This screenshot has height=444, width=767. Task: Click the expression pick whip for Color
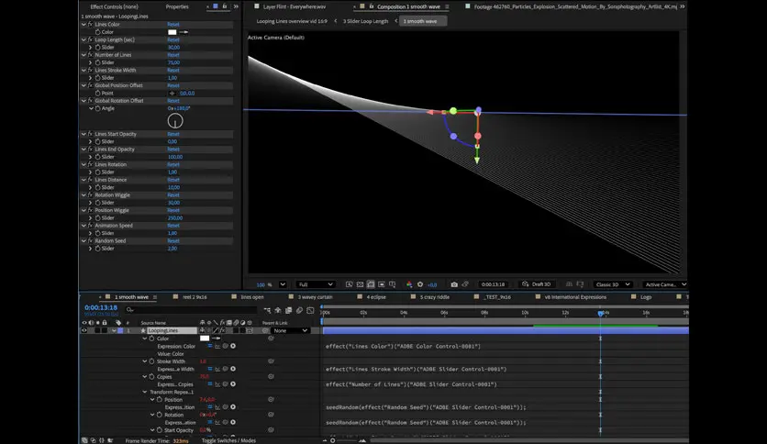pyautogui.click(x=226, y=346)
